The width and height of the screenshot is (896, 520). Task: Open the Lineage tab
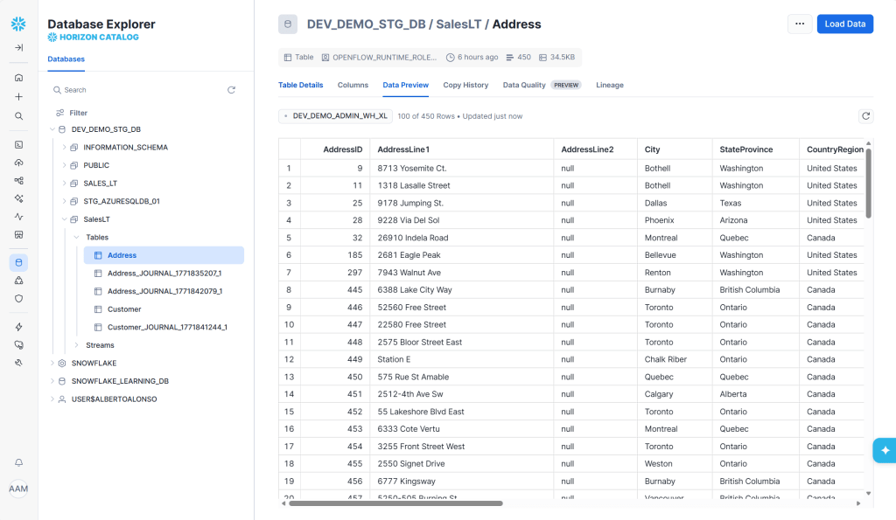click(x=609, y=85)
